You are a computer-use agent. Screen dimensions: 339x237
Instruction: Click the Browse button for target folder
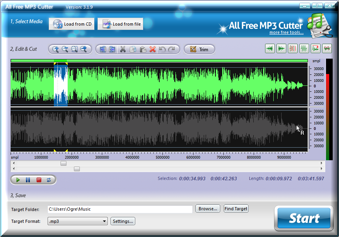(208, 209)
